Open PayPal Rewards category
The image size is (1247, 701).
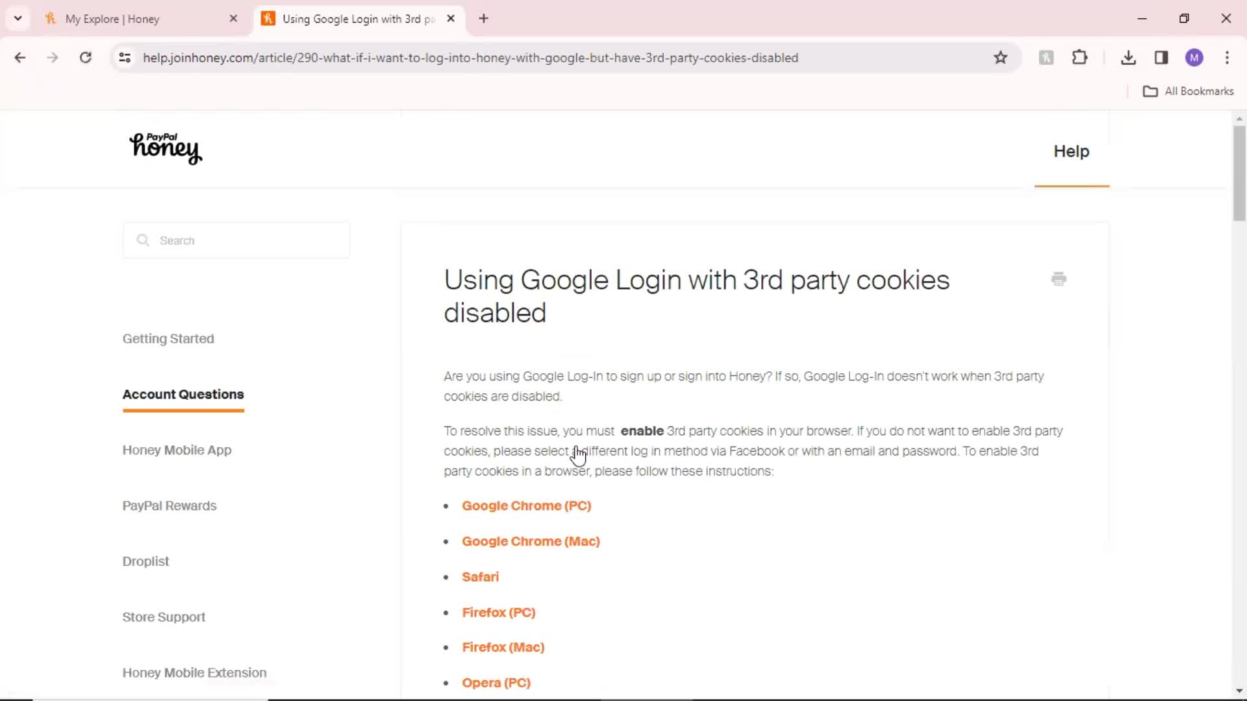(170, 506)
